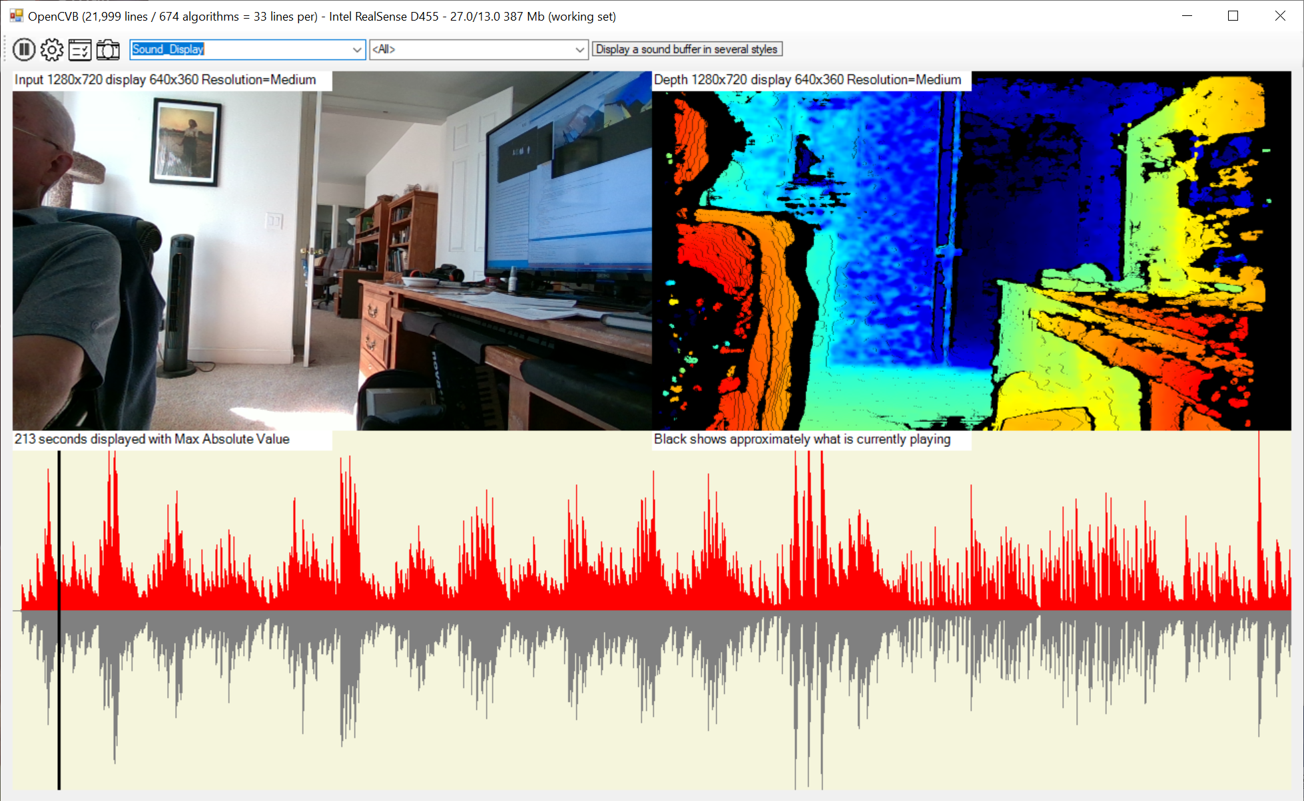This screenshot has width=1304, height=801.
Task: Click the framed picture in RGB image
Action: tap(186, 140)
